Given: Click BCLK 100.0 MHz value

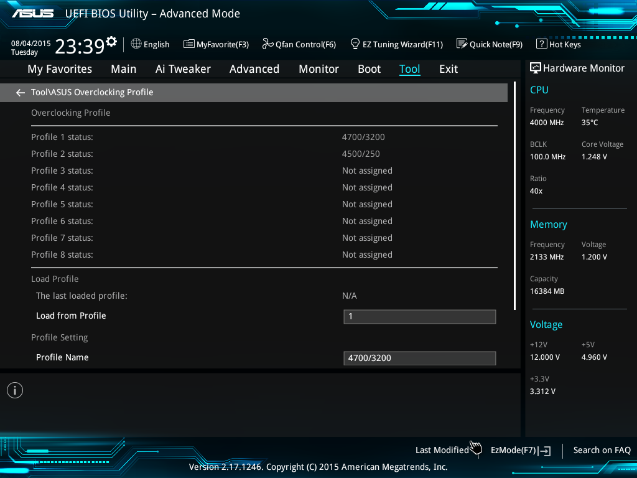Looking at the screenshot, I should pyautogui.click(x=547, y=156).
